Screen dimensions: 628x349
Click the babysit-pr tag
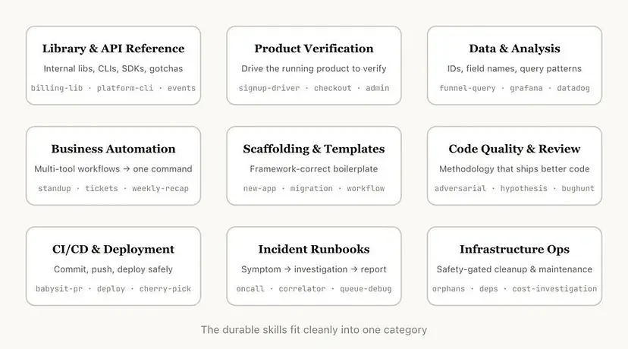point(59,289)
